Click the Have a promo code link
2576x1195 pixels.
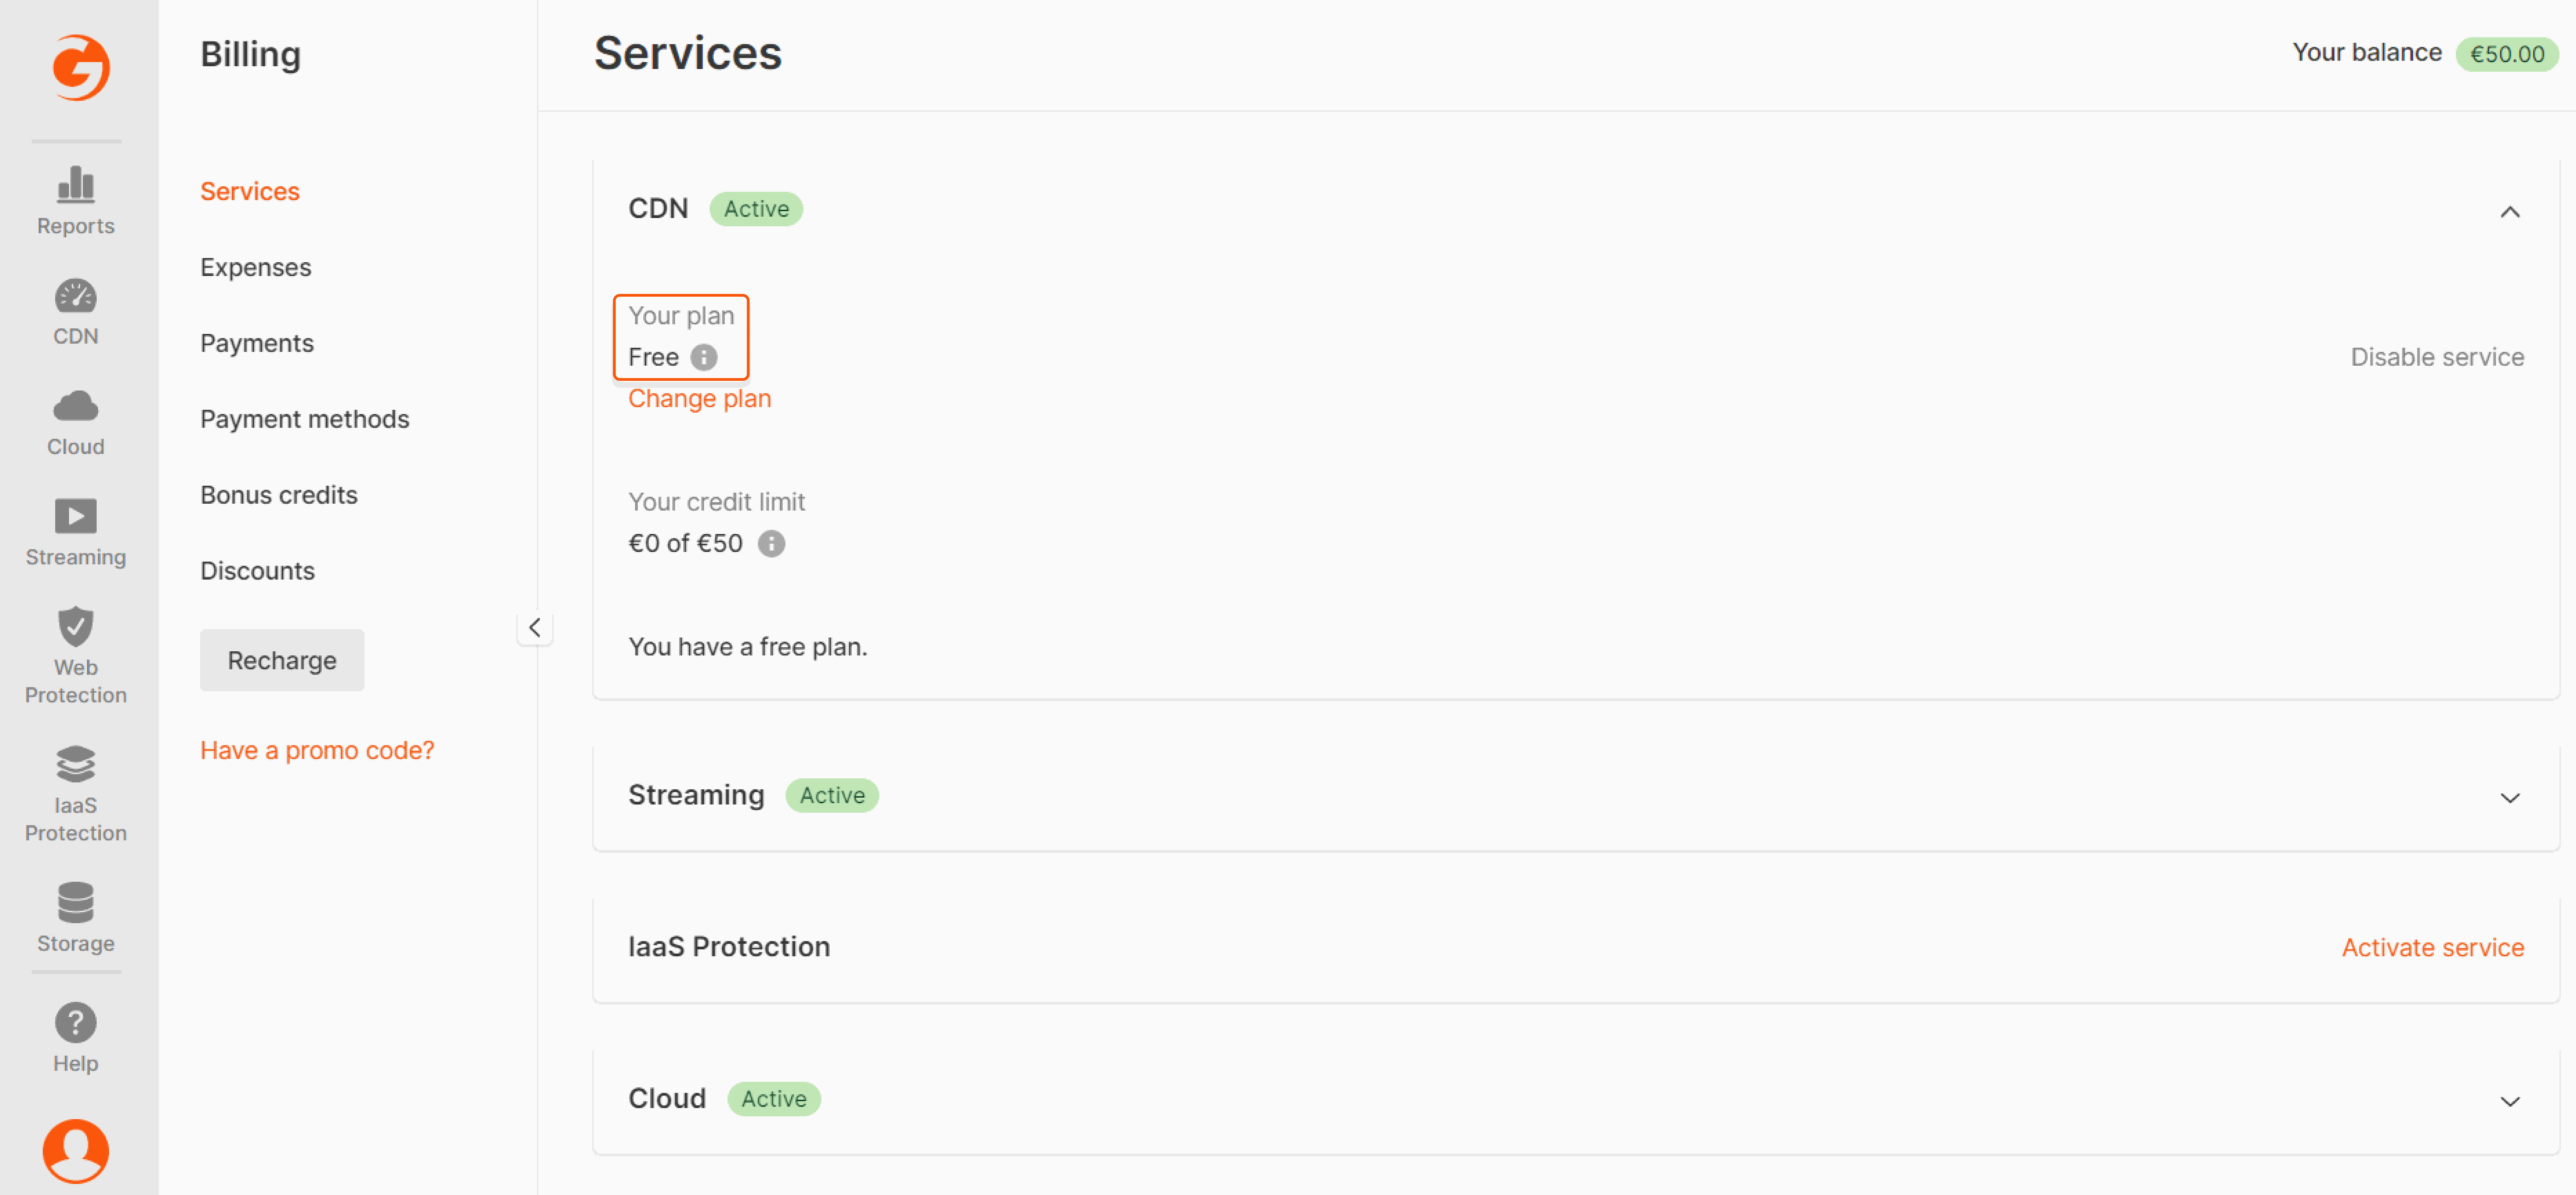(317, 750)
